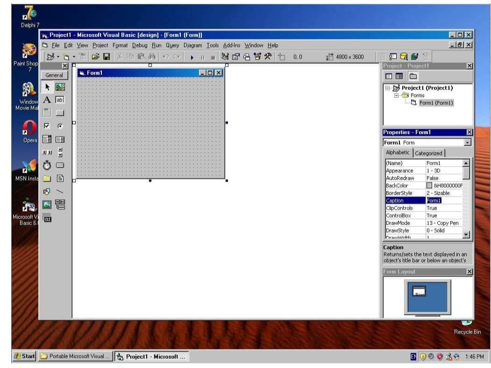Select the DirListBox folder control tool
The width and height of the screenshot is (491, 368).
point(47,178)
